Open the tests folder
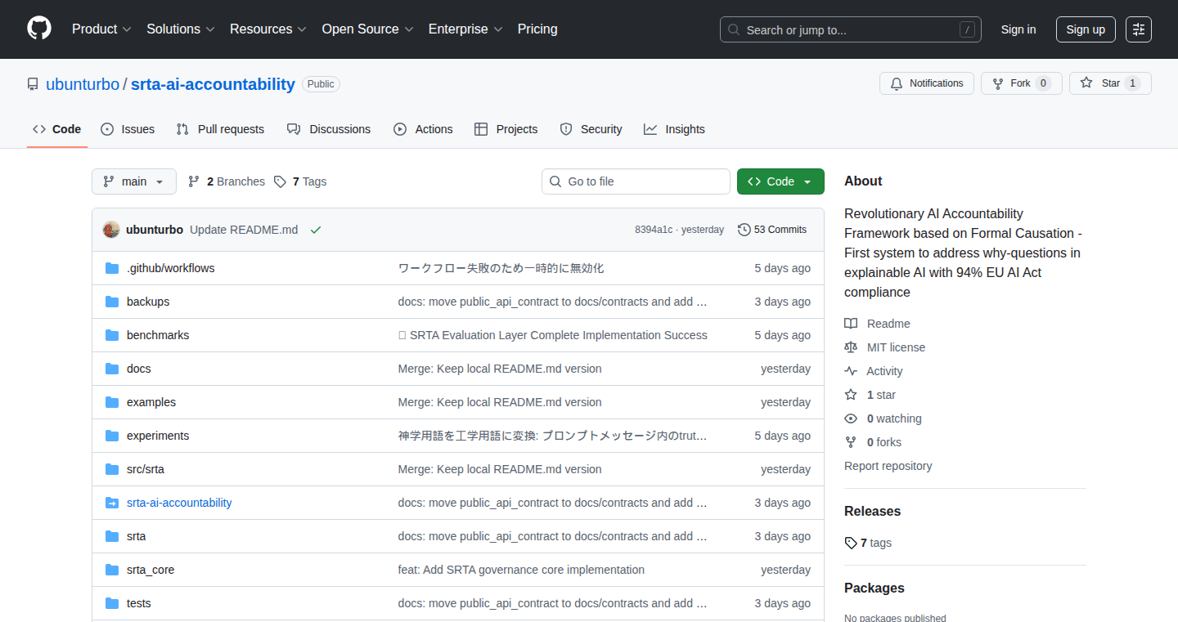This screenshot has width=1178, height=622. click(x=139, y=603)
